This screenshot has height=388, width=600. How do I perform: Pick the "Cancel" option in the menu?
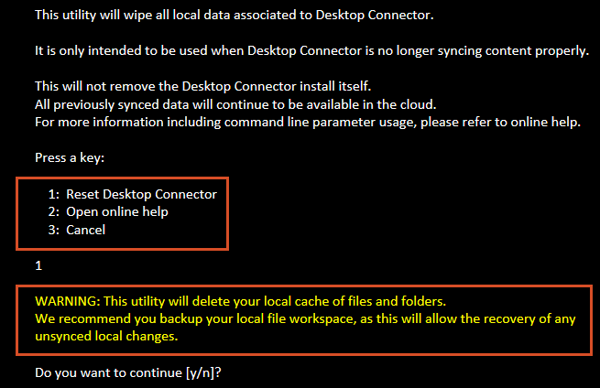[x=85, y=230]
